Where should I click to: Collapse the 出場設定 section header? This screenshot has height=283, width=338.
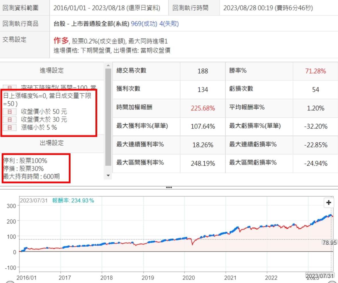(52, 143)
